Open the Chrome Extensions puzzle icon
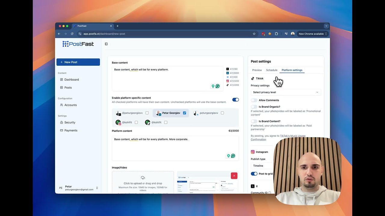The image size is (385, 216). coord(276,34)
